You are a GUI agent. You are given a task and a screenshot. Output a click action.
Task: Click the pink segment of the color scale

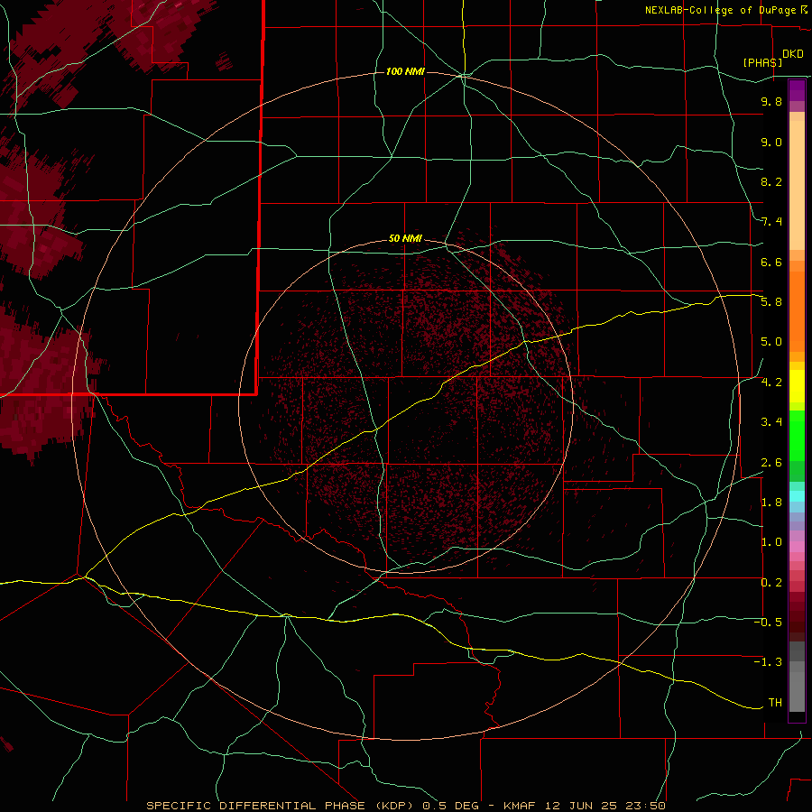[x=797, y=547]
